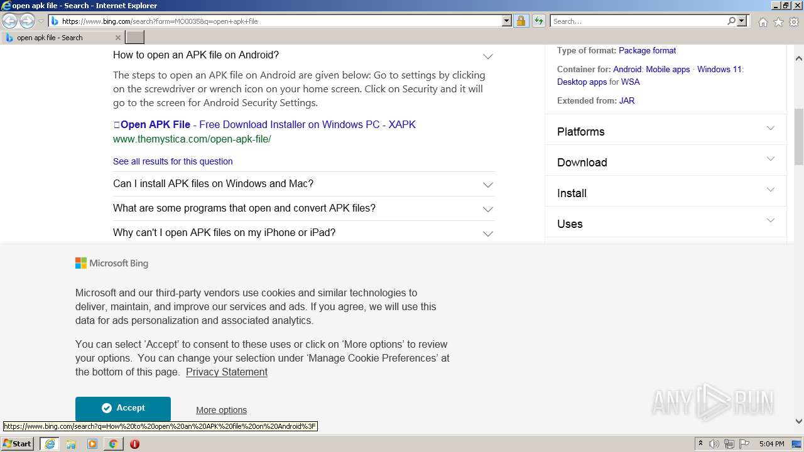Open 'Open APK File - Free Download Installer' result
Viewport: 804px width, 452px height.
[264, 124]
